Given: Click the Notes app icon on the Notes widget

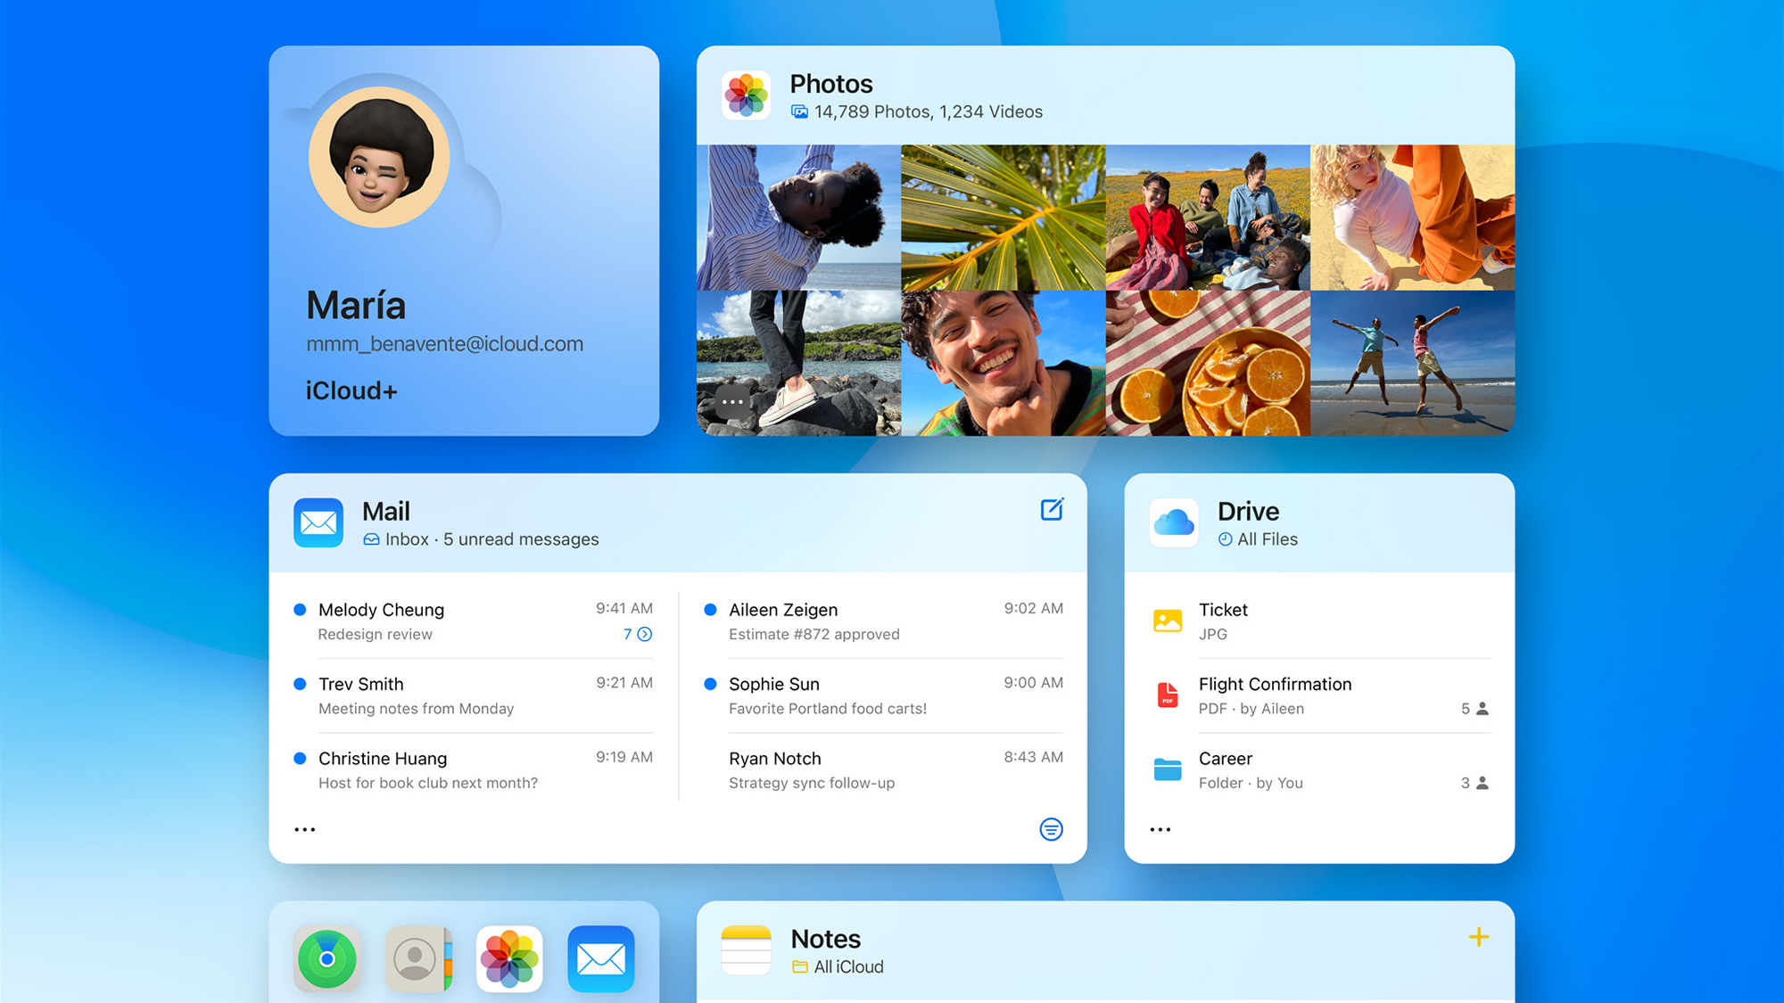Looking at the screenshot, I should (746, 950).
